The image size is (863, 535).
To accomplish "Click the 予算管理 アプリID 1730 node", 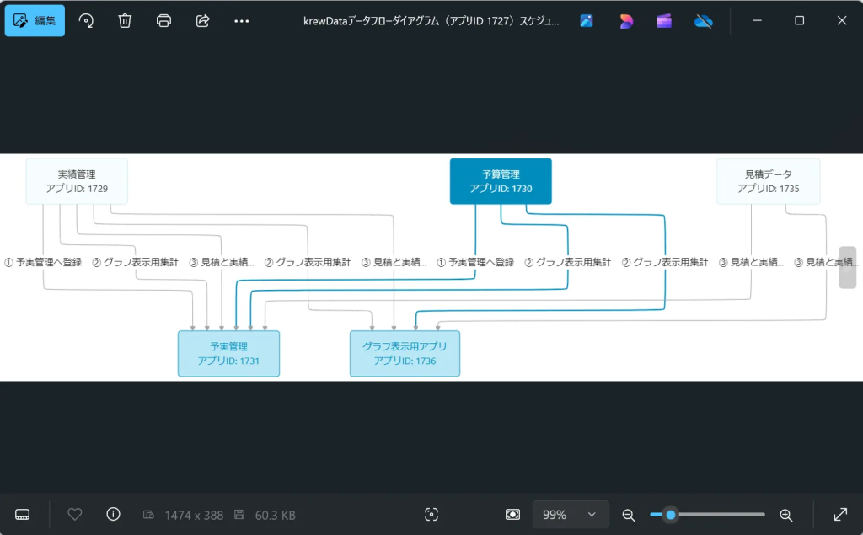I will [501, 182].
